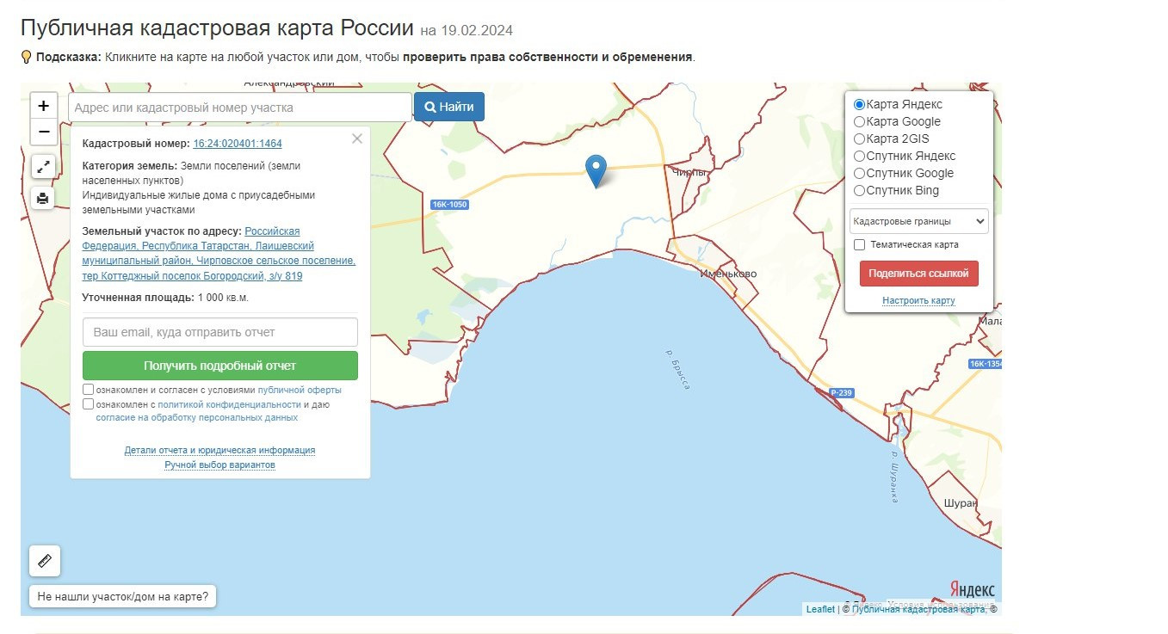Open the Кадастровые границы dropdown
The width and height of the screenshot is (1168, 634).
coord(919,221)
